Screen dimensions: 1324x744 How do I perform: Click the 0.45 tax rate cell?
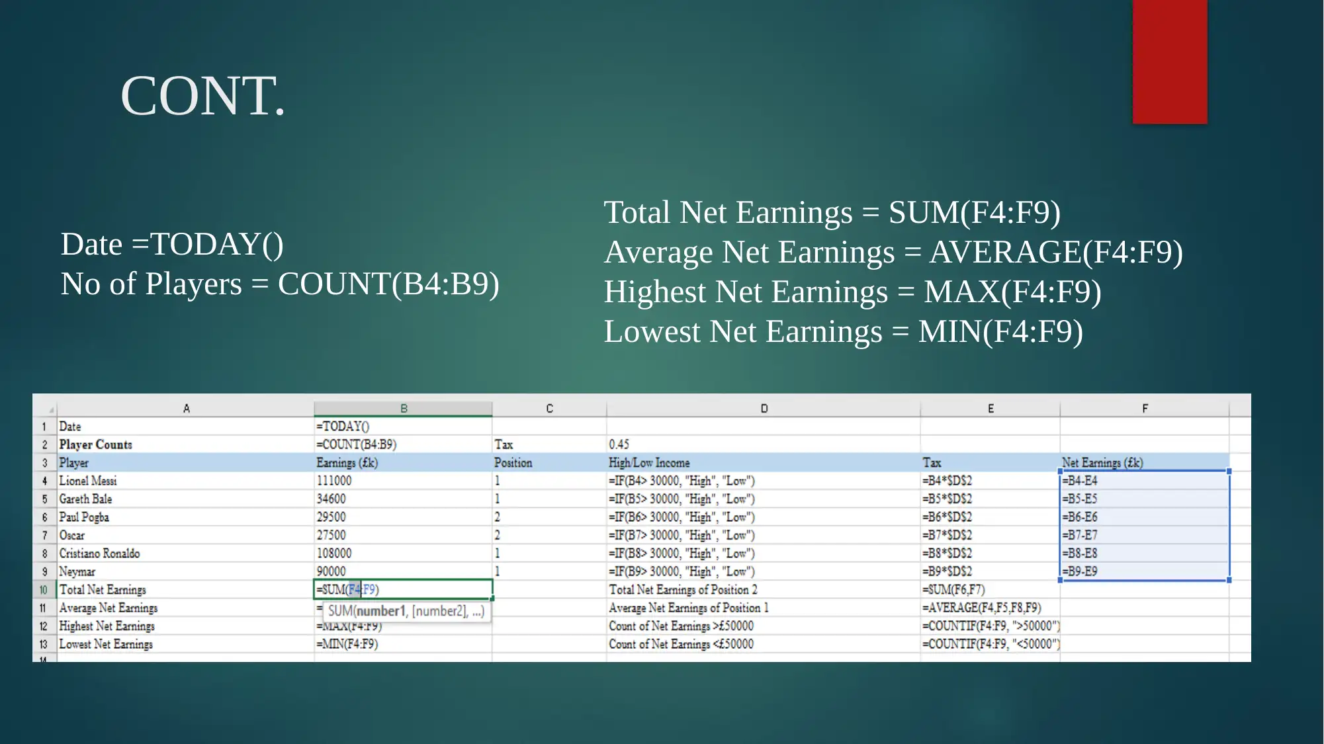pos(764,444)
